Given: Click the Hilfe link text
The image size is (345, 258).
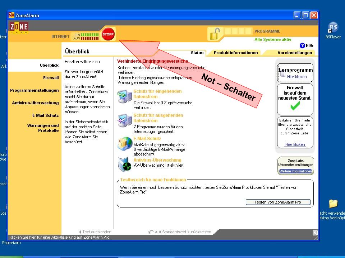Looking at the screenshot, I should 309,46.
